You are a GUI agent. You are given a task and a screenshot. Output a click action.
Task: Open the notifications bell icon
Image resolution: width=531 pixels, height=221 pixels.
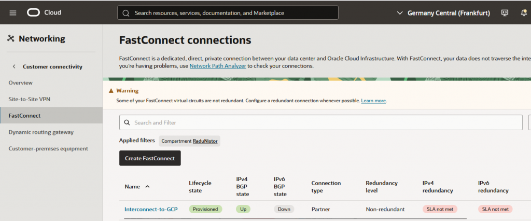click(524, 13)
